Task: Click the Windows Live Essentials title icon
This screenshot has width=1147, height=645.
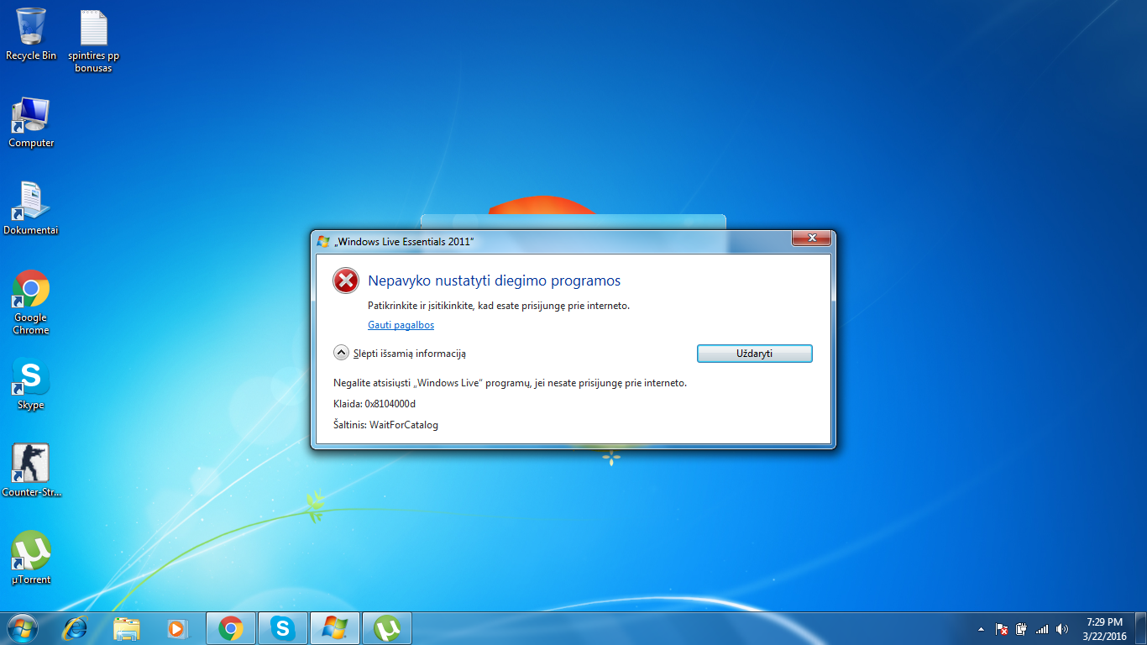Action: (323, 242)
